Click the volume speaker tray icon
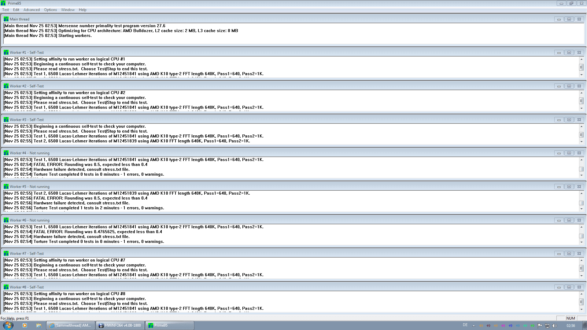Screen dimensions: 587x330 555,326
